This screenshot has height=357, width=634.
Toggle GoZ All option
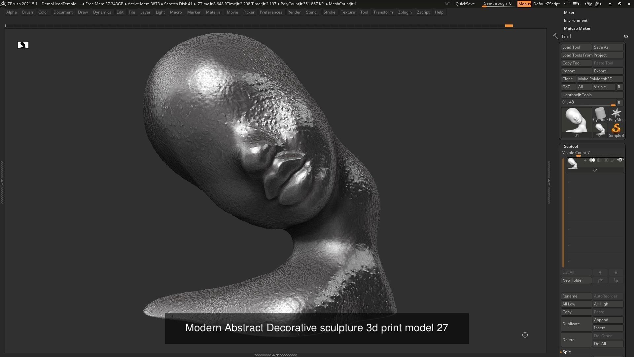point(584,87)
